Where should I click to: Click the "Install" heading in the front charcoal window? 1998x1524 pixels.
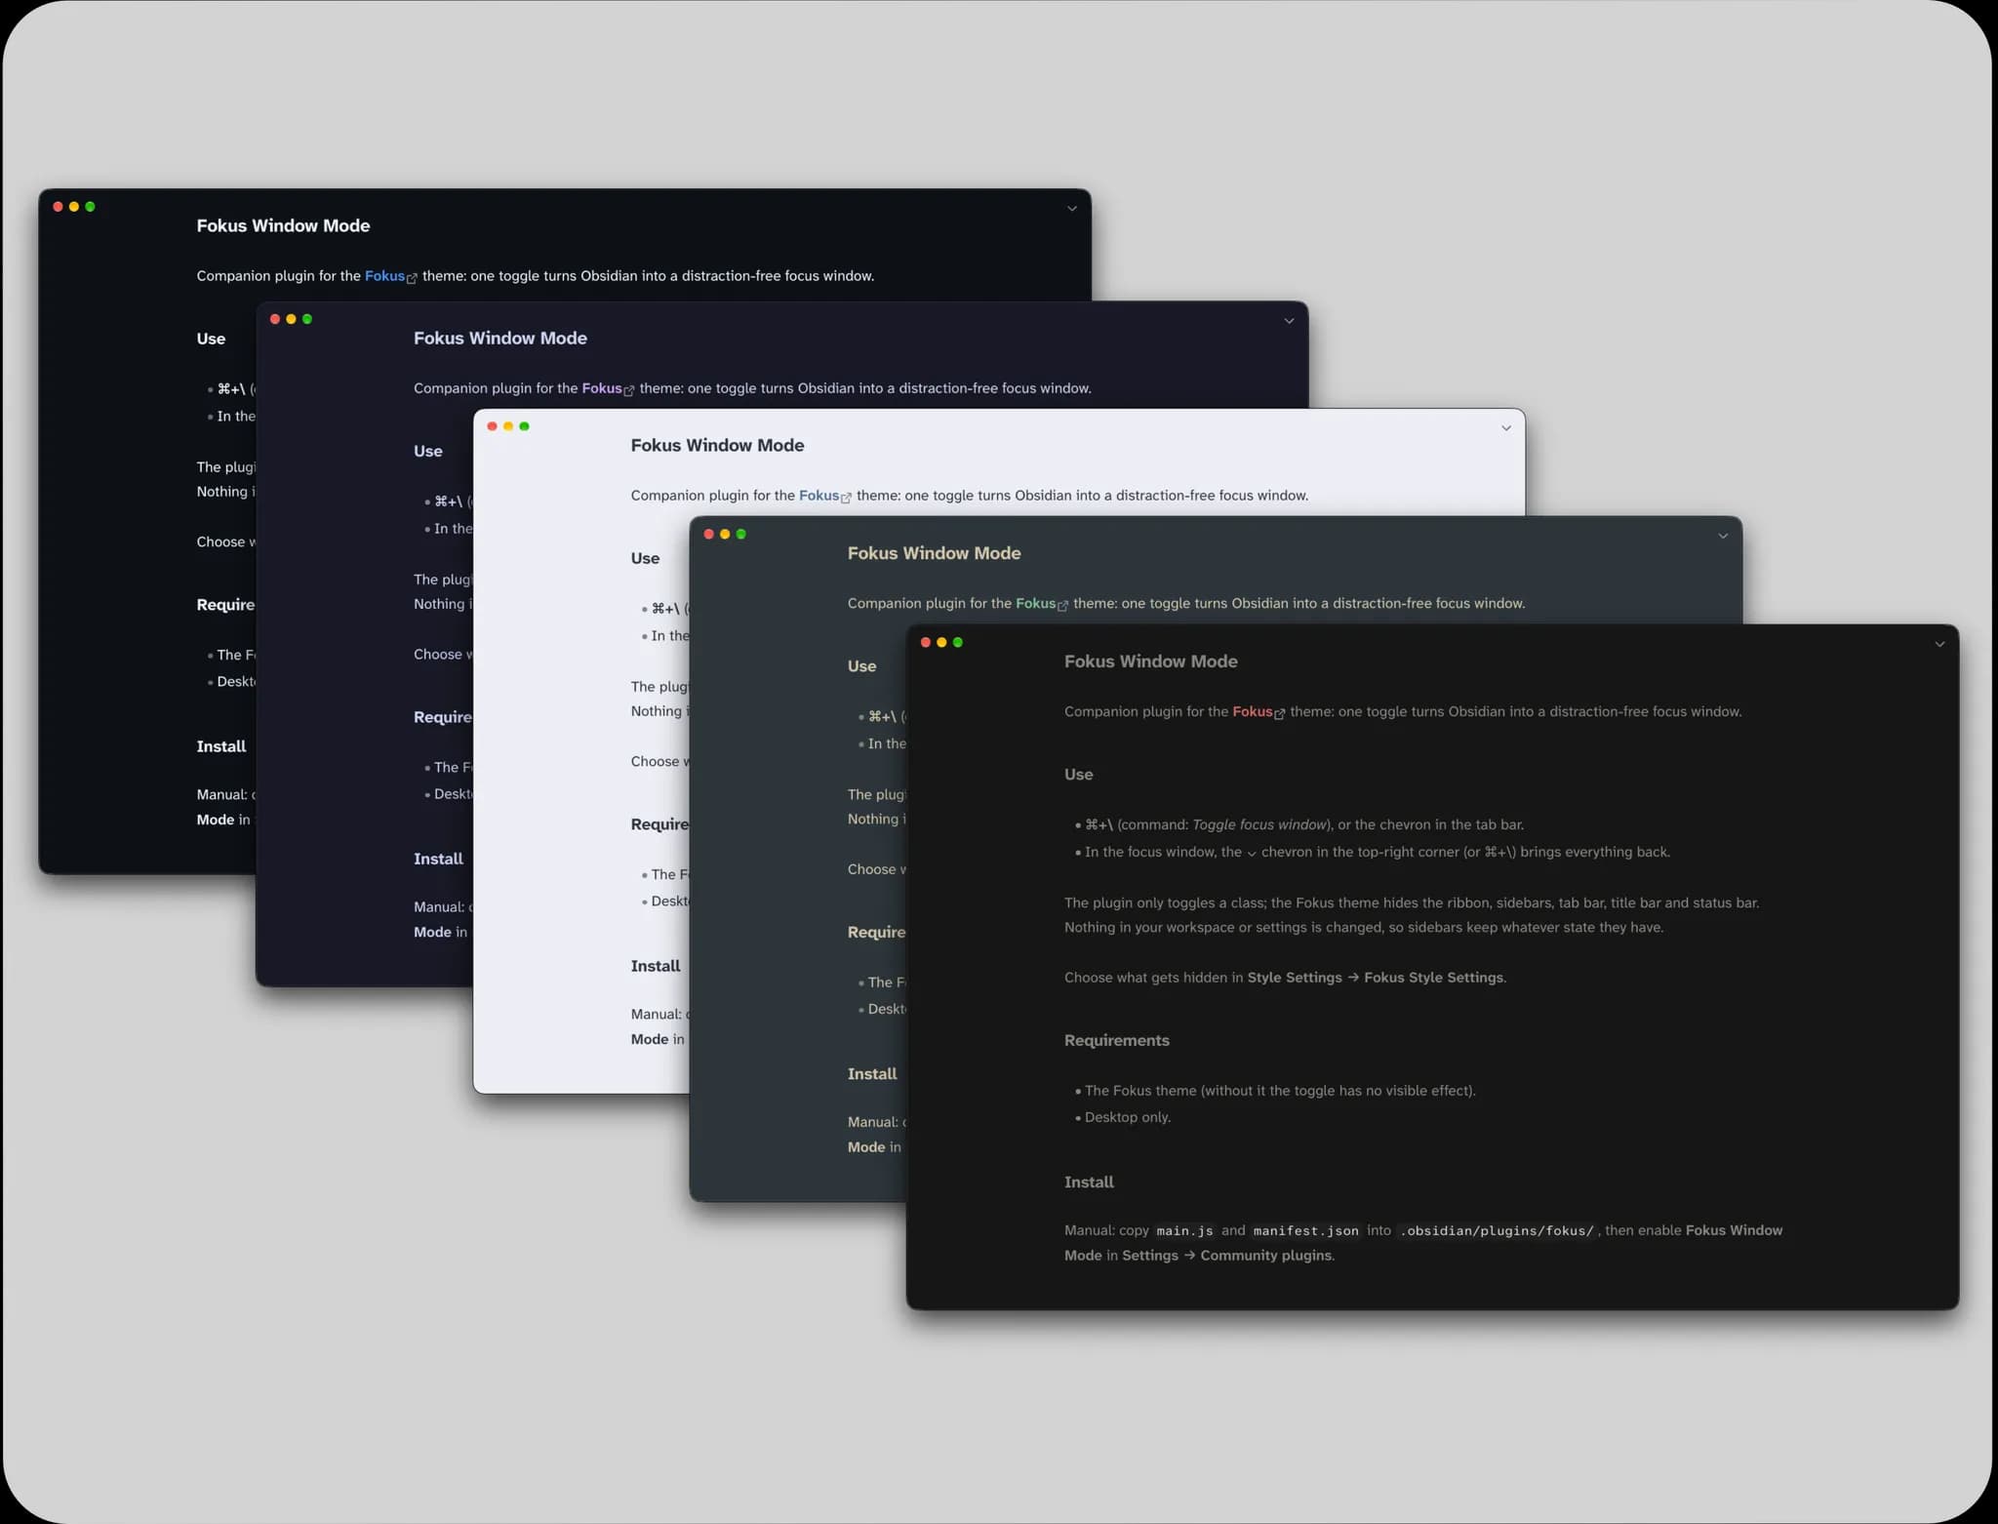tap(1089, 1183)
